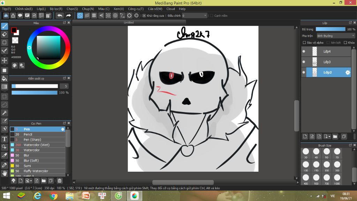The image size is (357, 201).
Task: Select Blur (Soft) brush
Action: [x=38, y=161]
